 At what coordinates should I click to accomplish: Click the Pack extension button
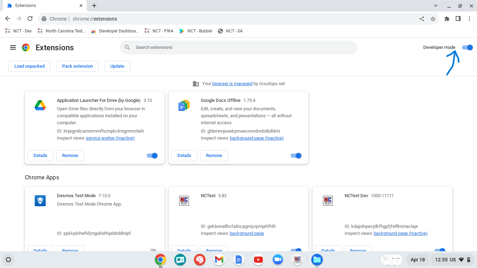click(x=78, y=66)
